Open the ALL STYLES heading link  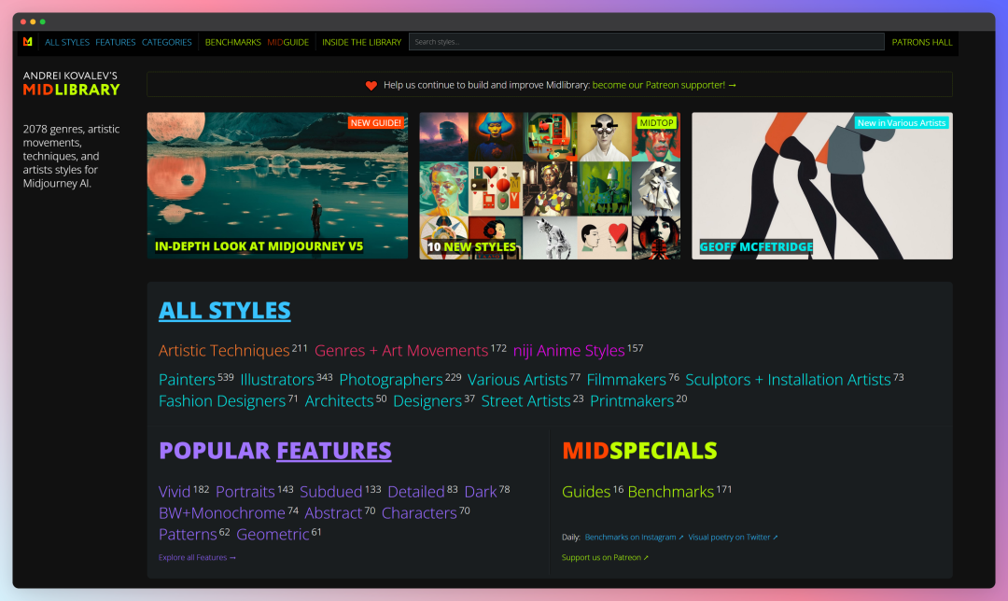[224, 311]
